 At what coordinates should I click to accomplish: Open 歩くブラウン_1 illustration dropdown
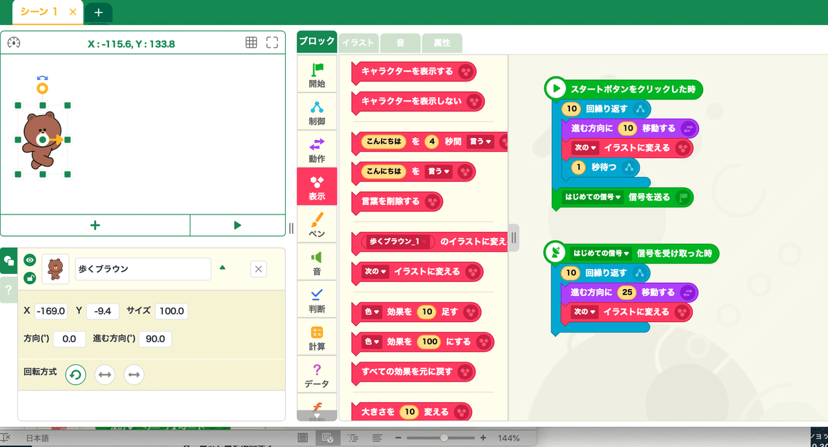tap(399, 242)
